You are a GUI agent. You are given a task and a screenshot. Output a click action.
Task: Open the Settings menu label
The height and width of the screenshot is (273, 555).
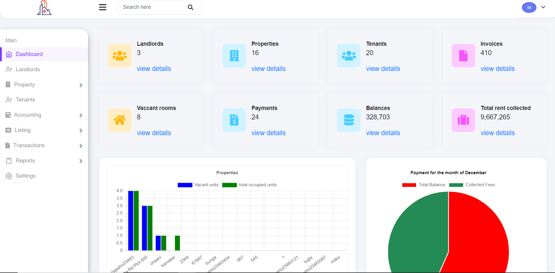pyautogui.click(x=26, y=176)
